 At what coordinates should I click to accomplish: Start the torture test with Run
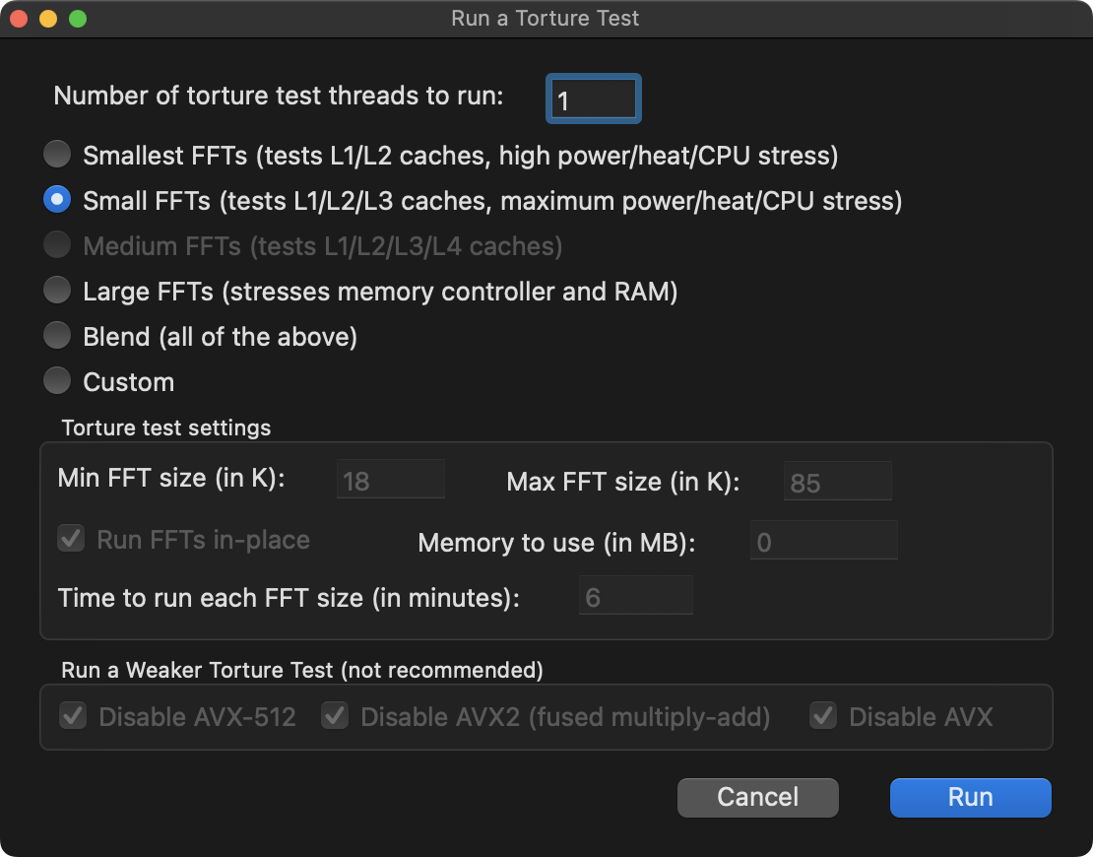970,797
